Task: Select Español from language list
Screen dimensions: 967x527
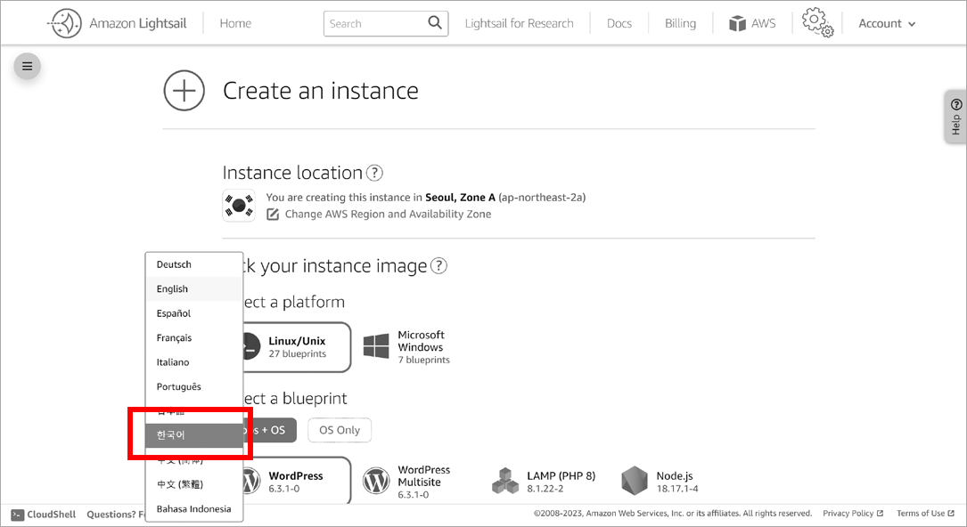Action: click(x=194, y=313)
